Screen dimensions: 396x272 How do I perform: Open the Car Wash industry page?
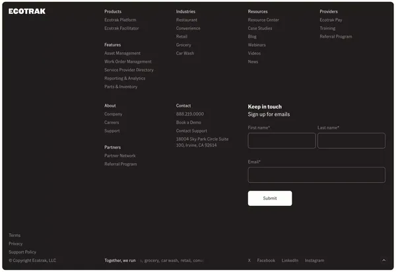click(x=185, y=53)
